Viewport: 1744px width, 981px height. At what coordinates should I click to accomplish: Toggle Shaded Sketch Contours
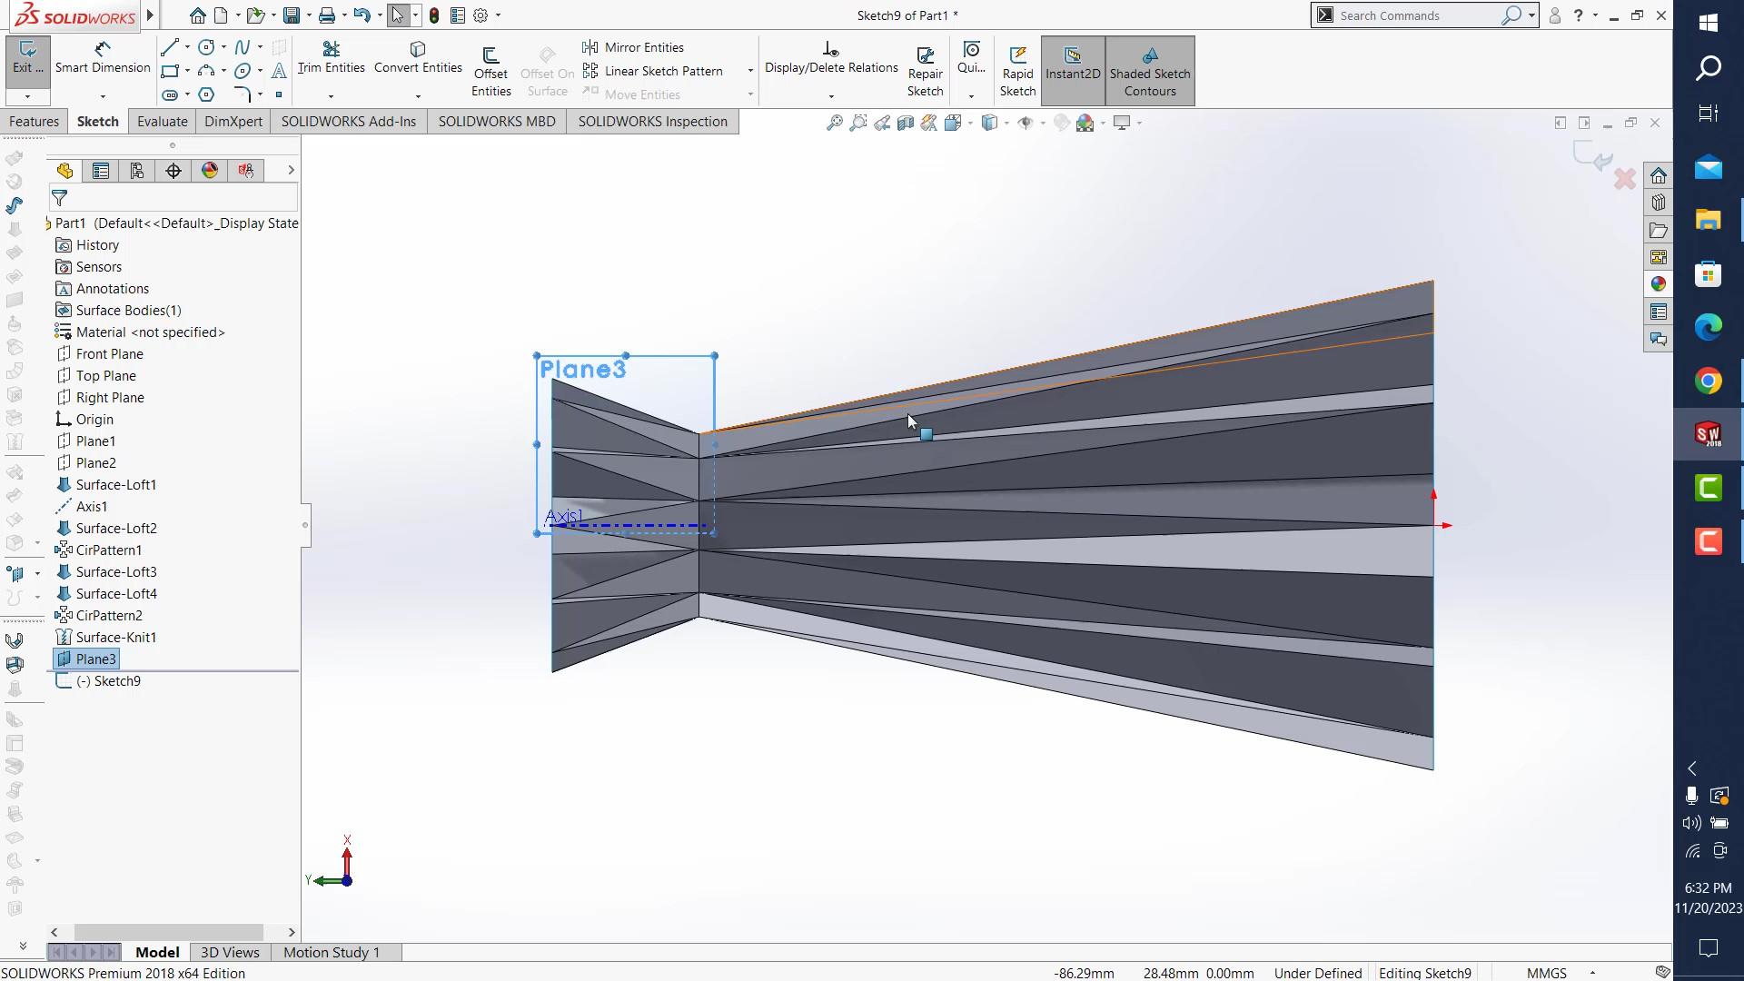pyautogui.click(x=1150, y=71)
